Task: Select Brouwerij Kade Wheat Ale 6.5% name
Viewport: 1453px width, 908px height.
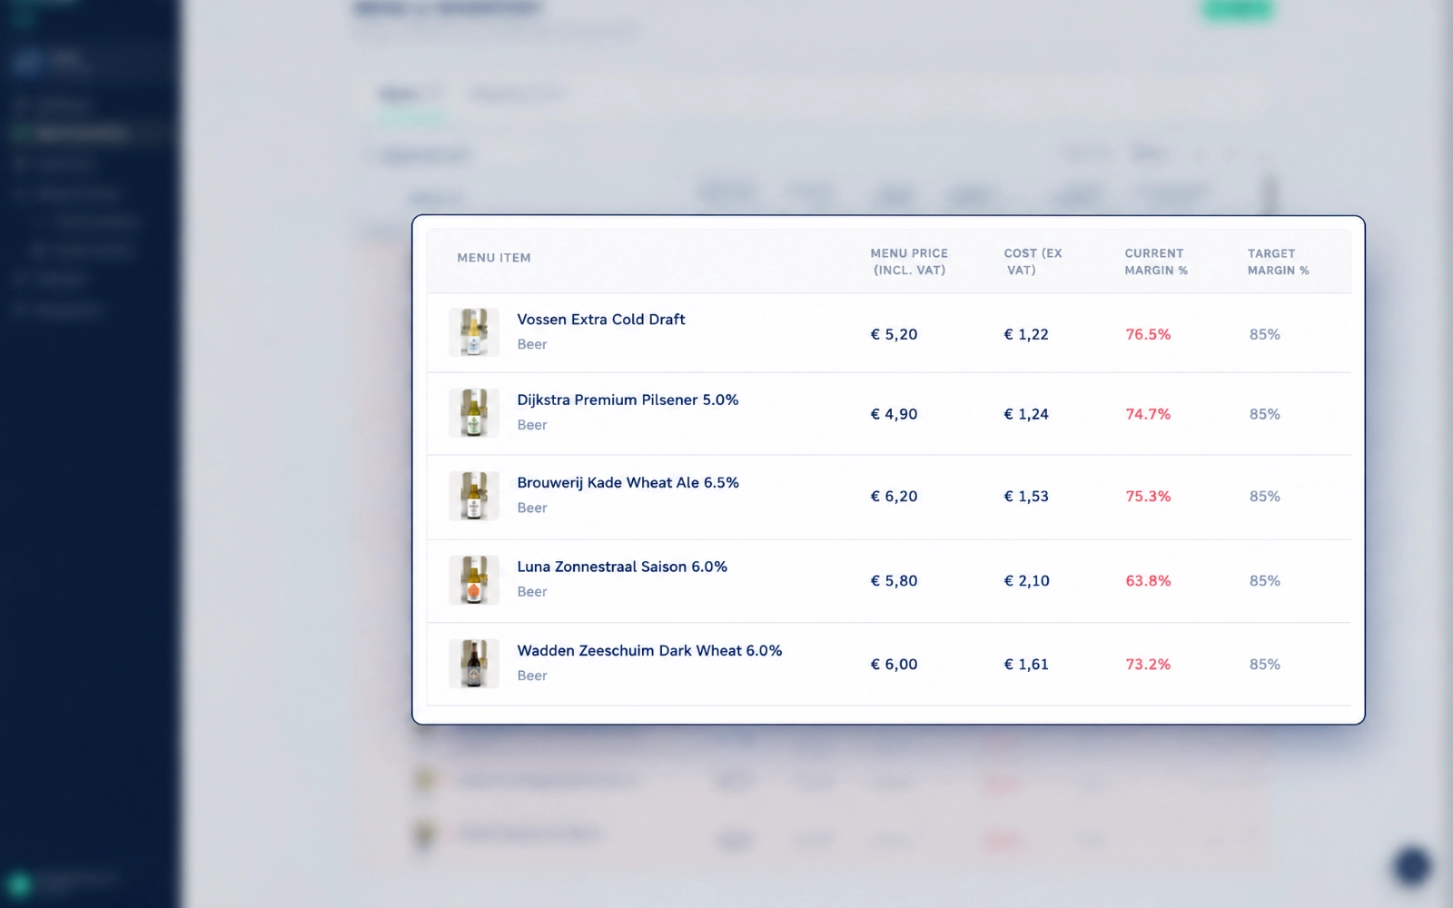Action: [628, 483]
